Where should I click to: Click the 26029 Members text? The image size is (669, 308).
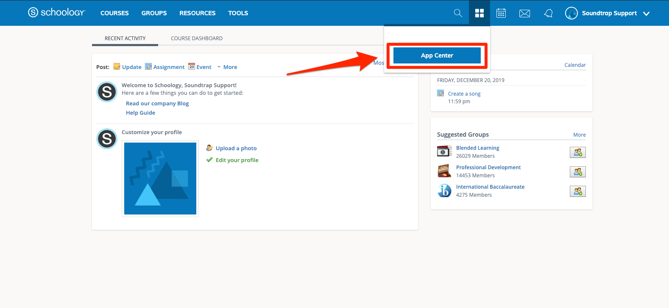click(x=475, y=156)
